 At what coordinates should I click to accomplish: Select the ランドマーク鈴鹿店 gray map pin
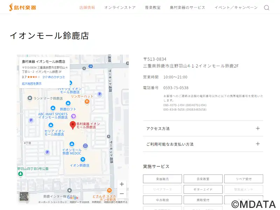click(x=30, y=98)
